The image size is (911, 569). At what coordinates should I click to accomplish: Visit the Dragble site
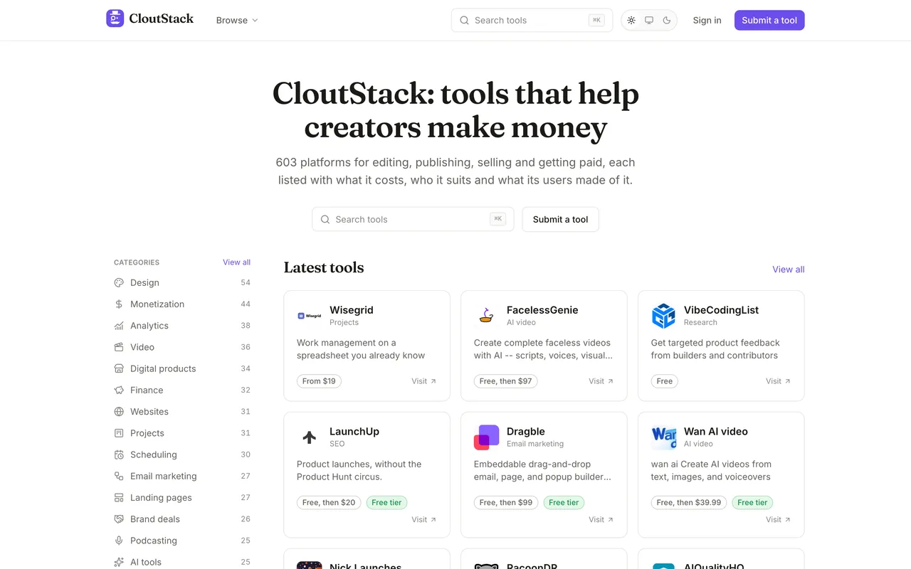(601, 520)
